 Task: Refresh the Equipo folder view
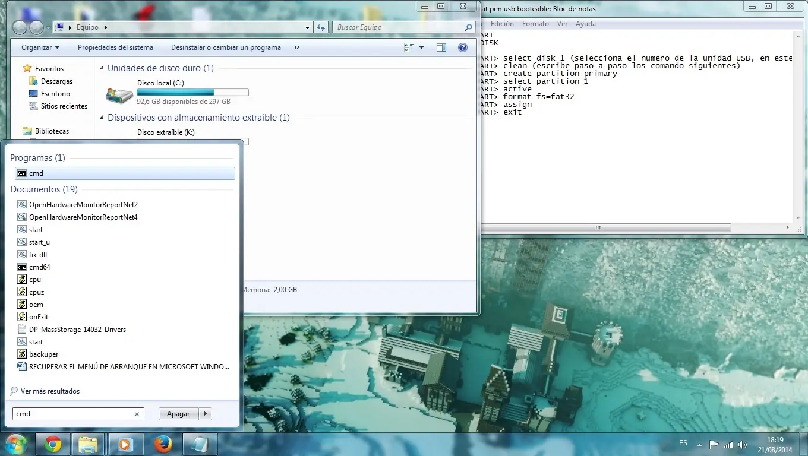tap(321, 27)
